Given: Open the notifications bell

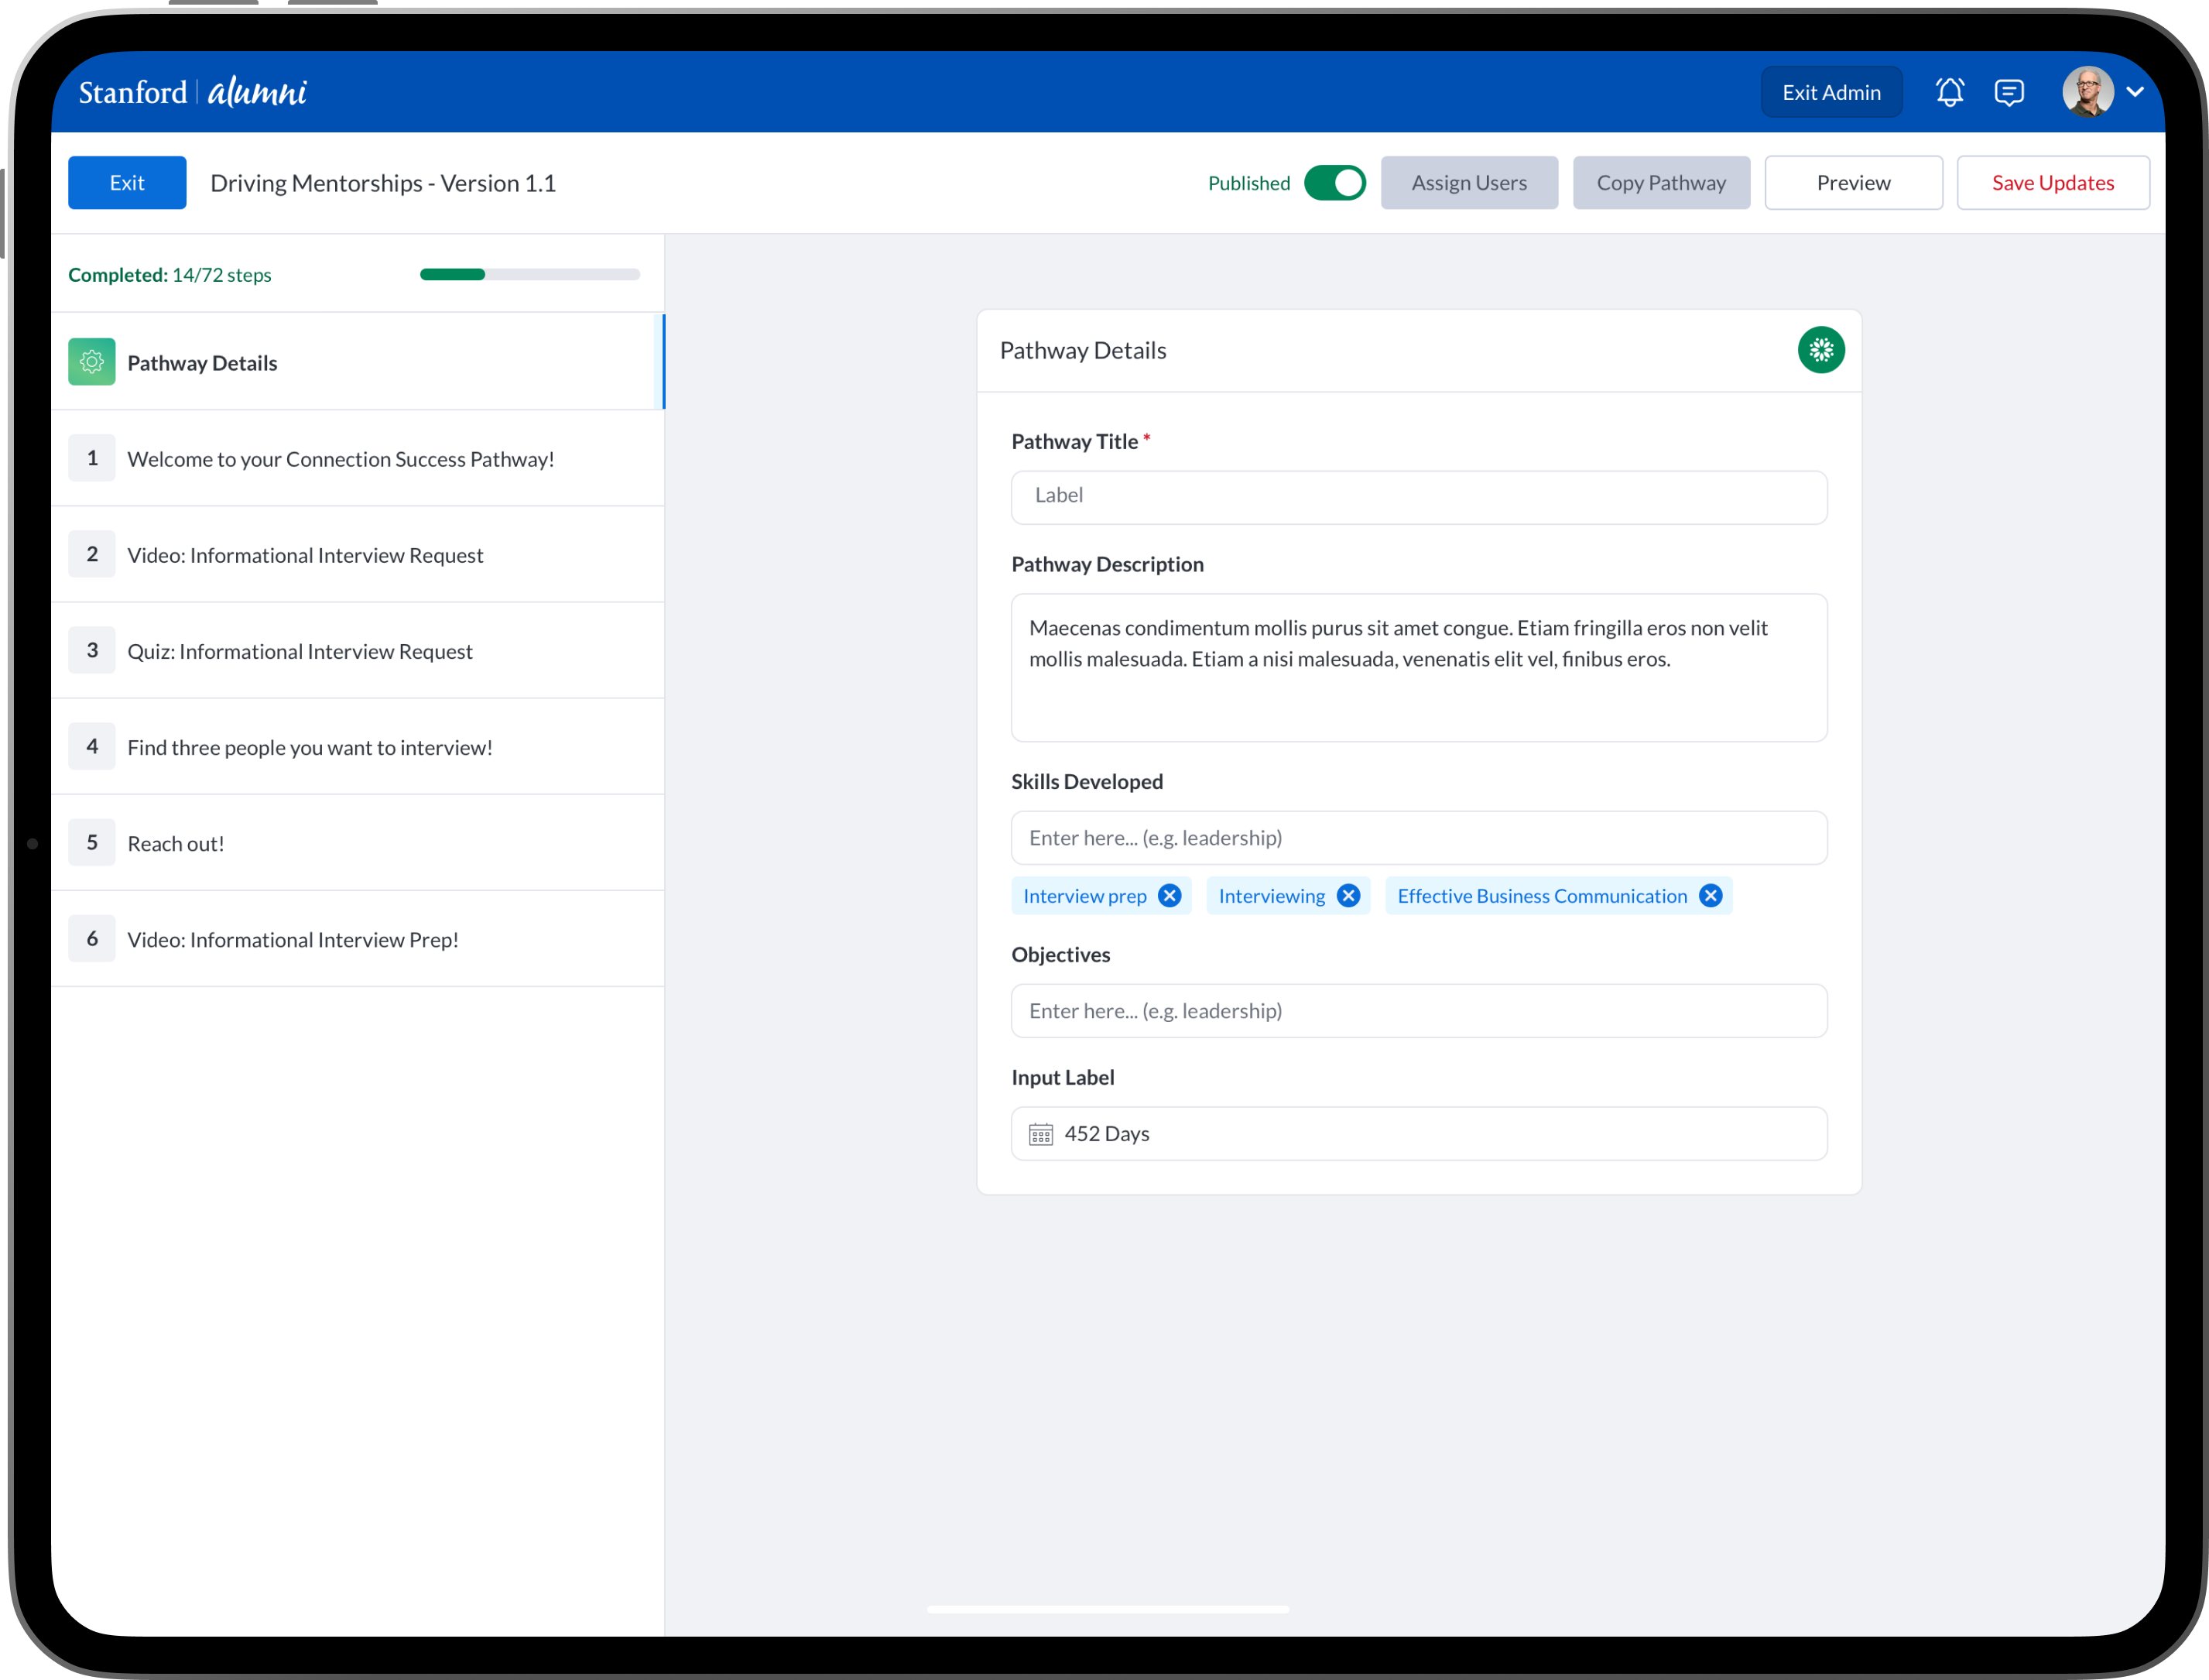Looking at the screenshot, I should 1949,92.
